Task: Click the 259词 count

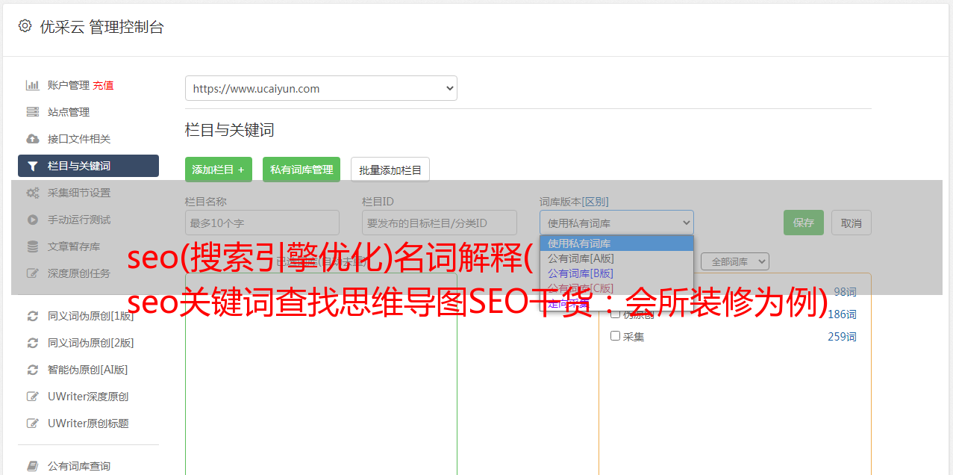Action: tap(842, 337)
